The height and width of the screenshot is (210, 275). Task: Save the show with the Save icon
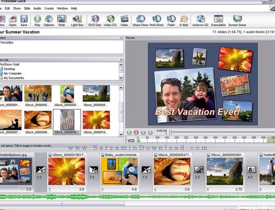point(24,21)
